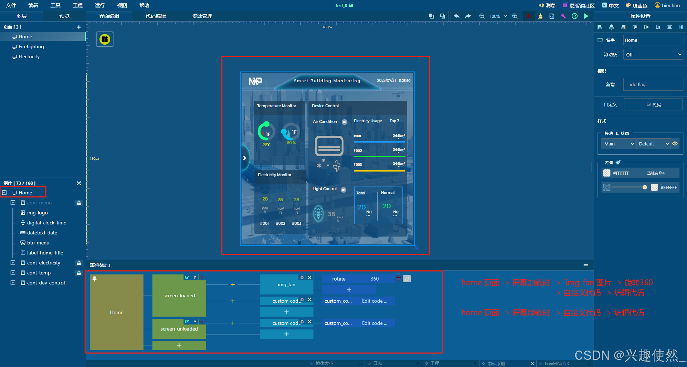Delete the screen_unloaded event

(202, 322)
